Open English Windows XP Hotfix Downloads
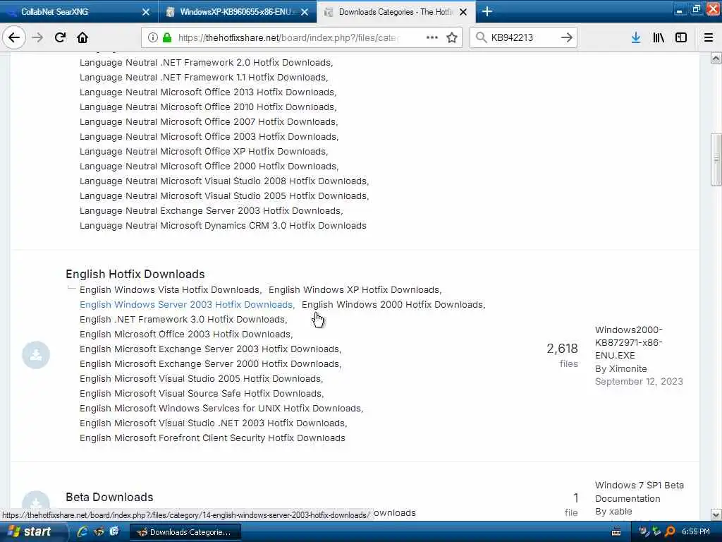The height and width of the screenshot is (542, 722). pos(354,289)
